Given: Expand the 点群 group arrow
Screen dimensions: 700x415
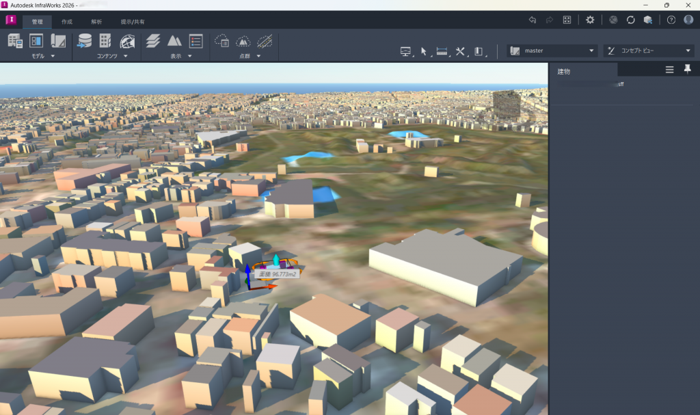Looking at the screenshot, I should coord(258,56).
